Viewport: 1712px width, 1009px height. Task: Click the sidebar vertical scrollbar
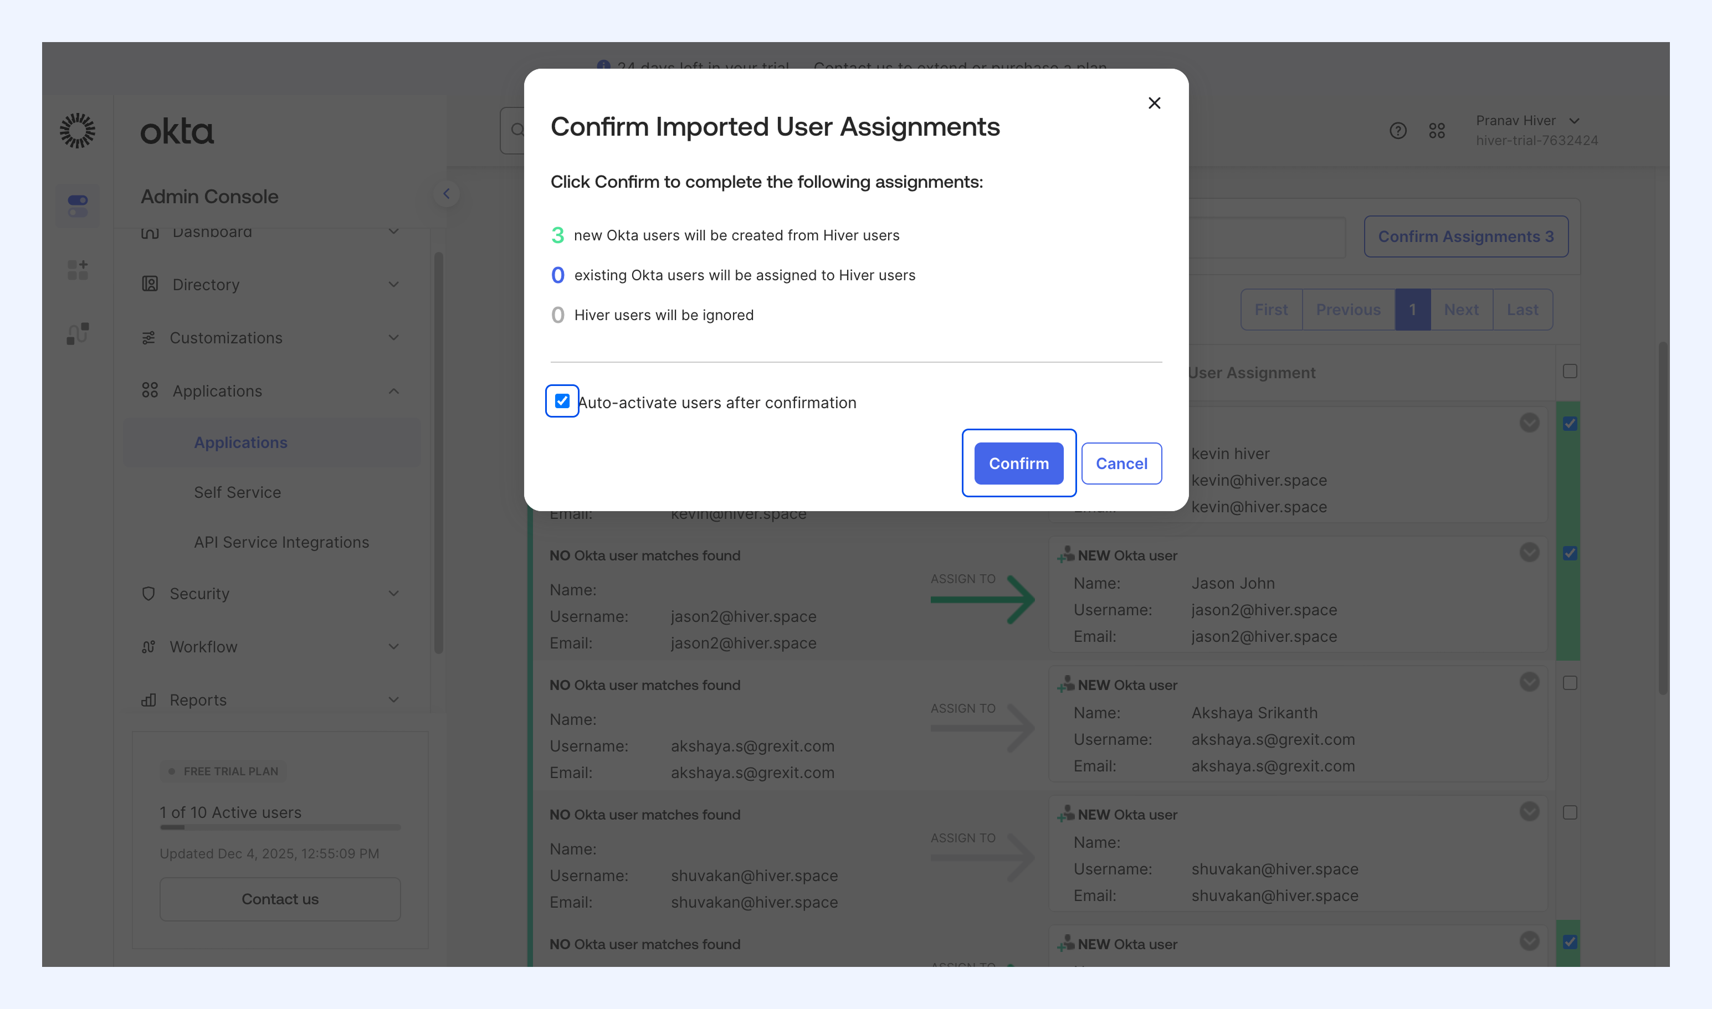coord(439,453)
